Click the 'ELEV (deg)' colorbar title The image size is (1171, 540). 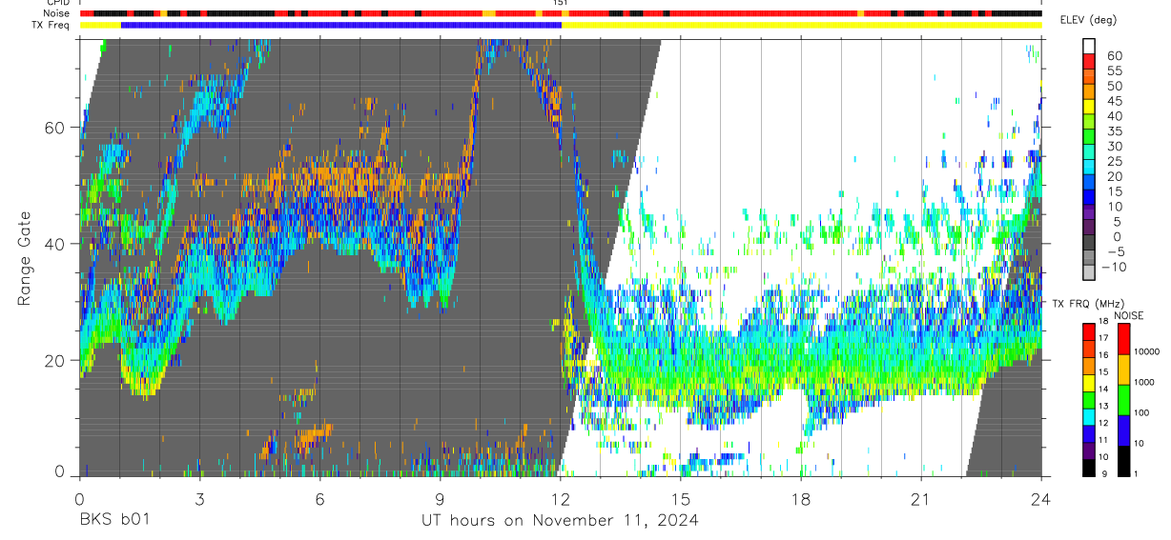pos(1088,20)
